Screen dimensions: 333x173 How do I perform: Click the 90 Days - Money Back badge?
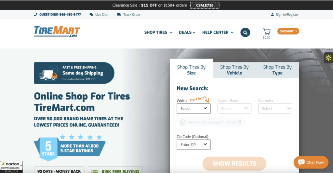(x=59, y=170)
